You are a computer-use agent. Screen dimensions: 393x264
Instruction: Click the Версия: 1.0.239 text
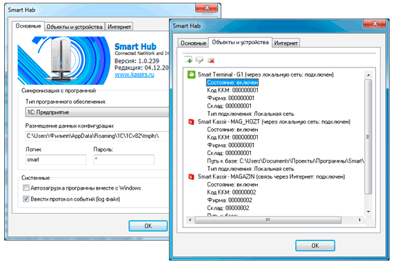137,61
